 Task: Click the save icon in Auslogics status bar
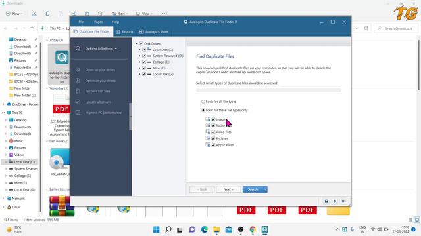tap(326, 201)
